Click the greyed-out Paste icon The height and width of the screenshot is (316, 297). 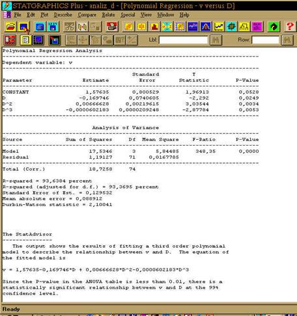(96, 27)
